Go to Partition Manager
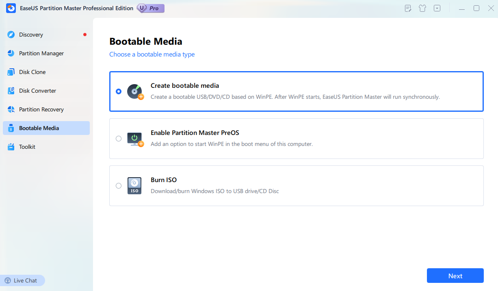The height and width of the screenshot is (291, 498). coord(46,53)
